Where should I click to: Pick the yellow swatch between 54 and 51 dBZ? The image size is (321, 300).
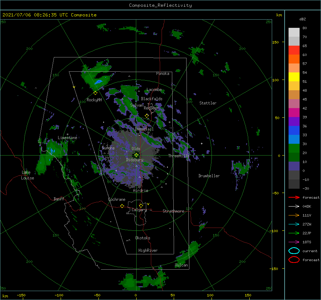(294, 77)
